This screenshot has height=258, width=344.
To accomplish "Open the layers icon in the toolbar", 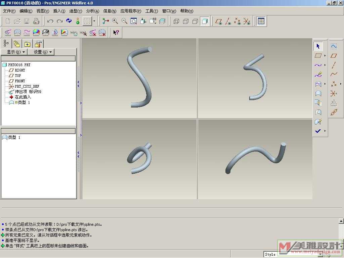I will (x=162, y=21).
